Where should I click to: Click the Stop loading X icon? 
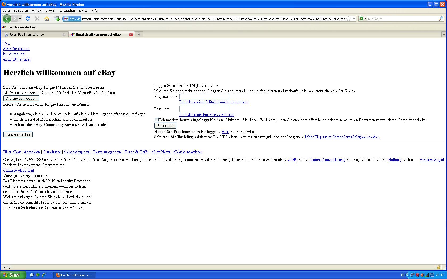[37, 19]
